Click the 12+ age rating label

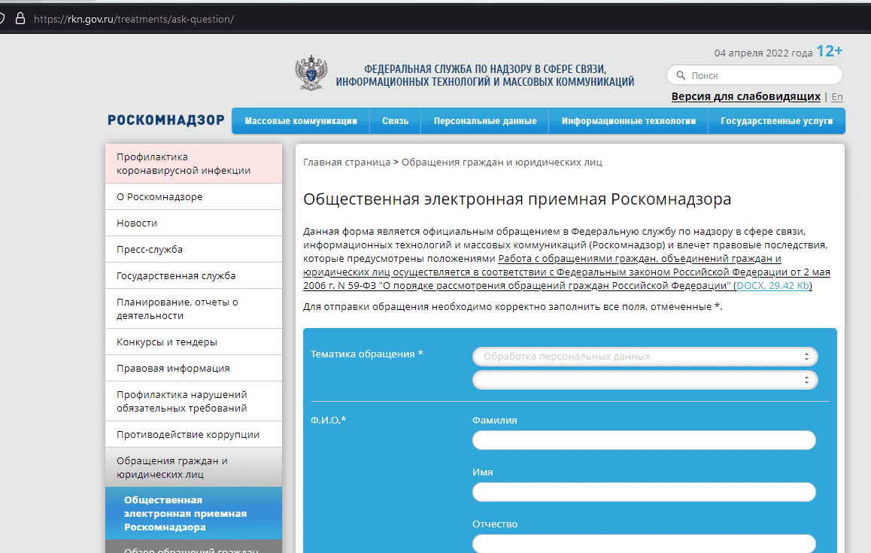coord(830,51)
